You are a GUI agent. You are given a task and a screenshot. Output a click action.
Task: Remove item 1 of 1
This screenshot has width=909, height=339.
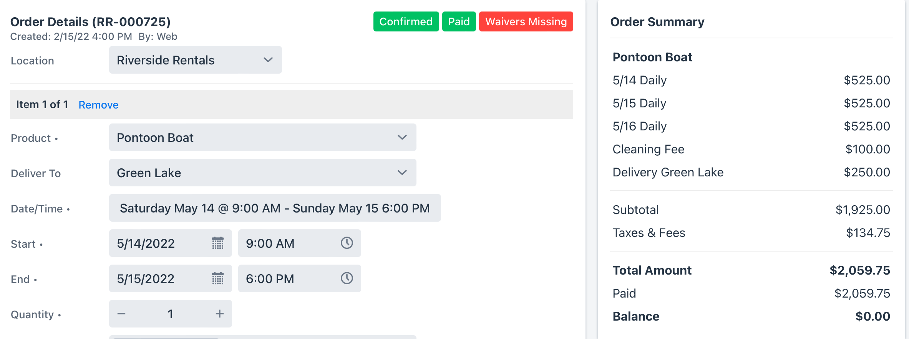pyautogui.click(x=98, y=105)
